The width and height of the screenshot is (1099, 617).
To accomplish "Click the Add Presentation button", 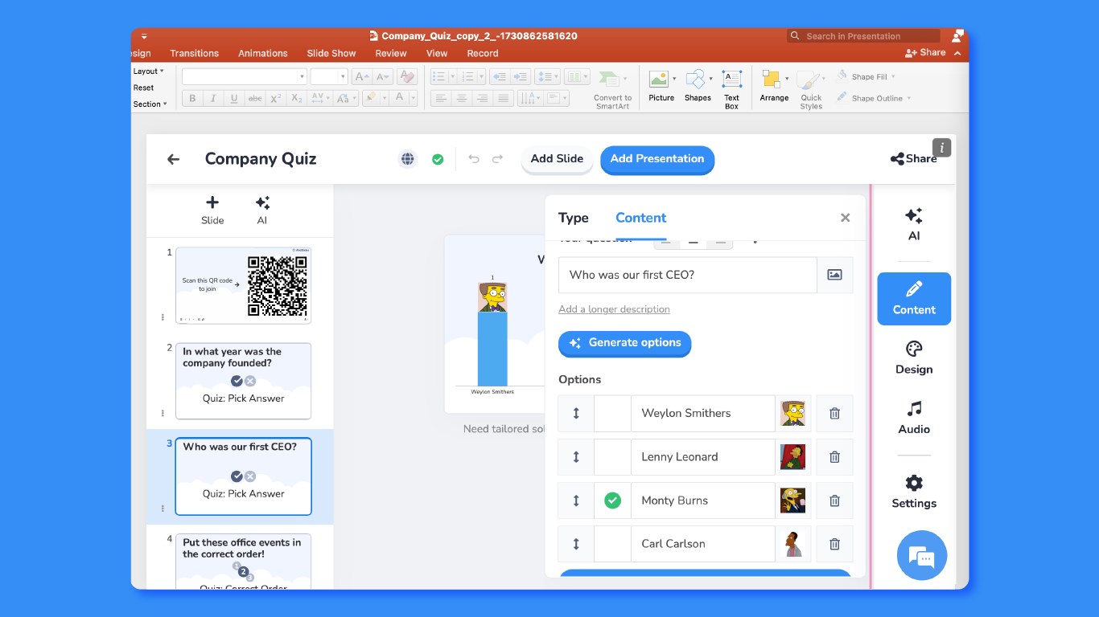I will (657, 159).
